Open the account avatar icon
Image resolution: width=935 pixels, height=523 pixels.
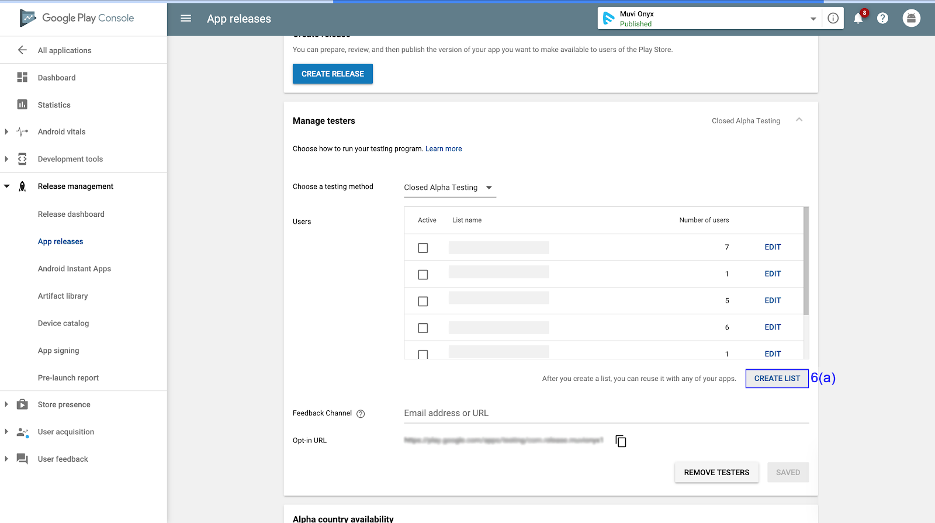[911, 18]
